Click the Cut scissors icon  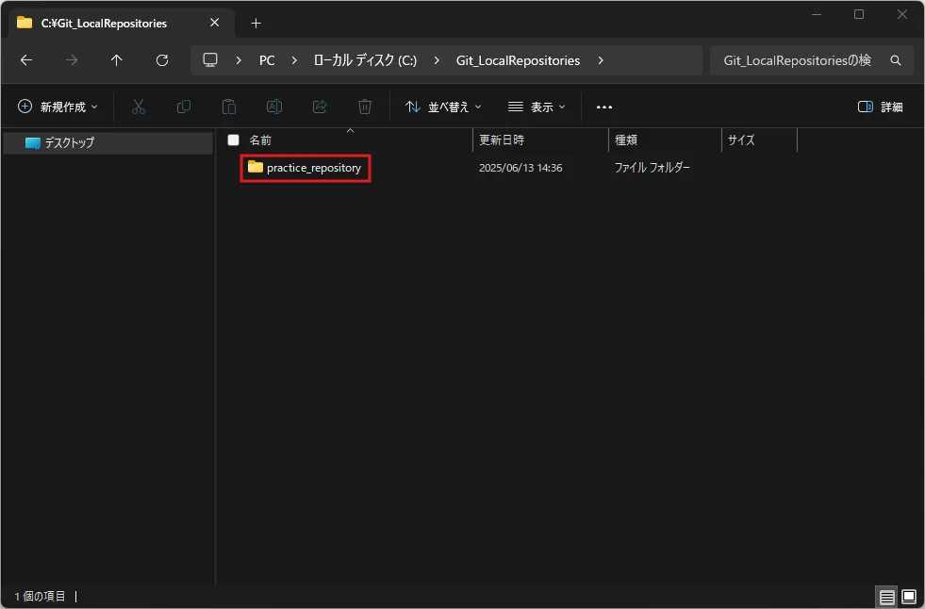tap(139, 107)
